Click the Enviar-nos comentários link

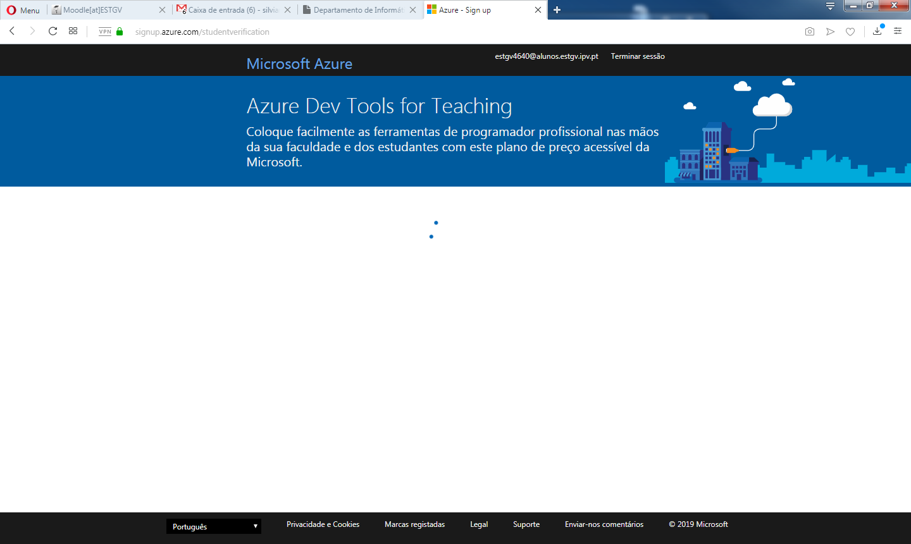(x=604, y=524)
